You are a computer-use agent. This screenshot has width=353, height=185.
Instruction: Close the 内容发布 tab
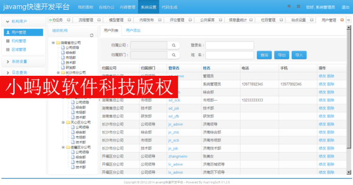pos(160,20)
